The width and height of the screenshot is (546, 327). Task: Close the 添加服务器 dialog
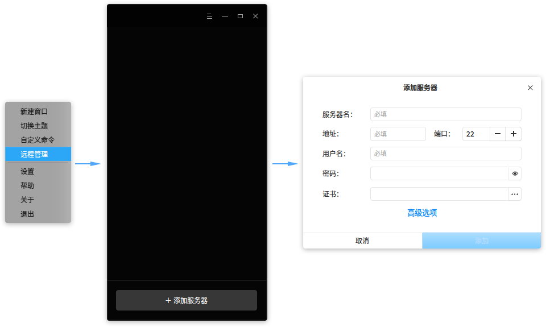(x=530, y=88)
